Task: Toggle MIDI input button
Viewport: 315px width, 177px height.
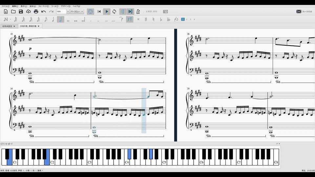Action: (x=91, y=11)
